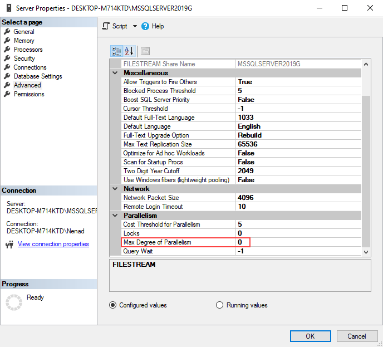Click the Cost Threshold for Parallelism label
Viewport: 383px width, 347px height.
[x=161, y=224]
